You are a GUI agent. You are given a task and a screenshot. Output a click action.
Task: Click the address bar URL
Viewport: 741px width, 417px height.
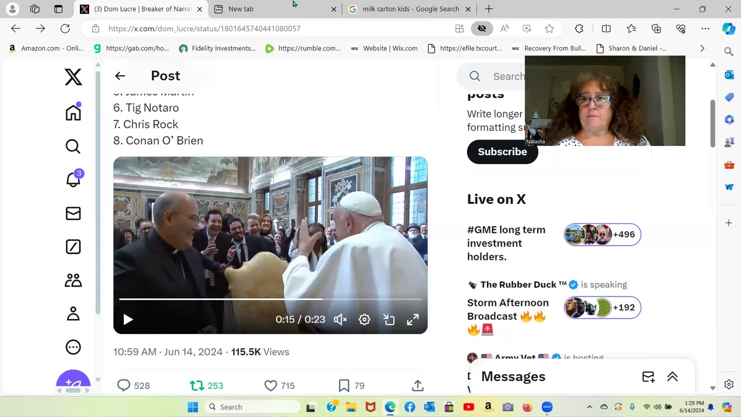point(204,28)
